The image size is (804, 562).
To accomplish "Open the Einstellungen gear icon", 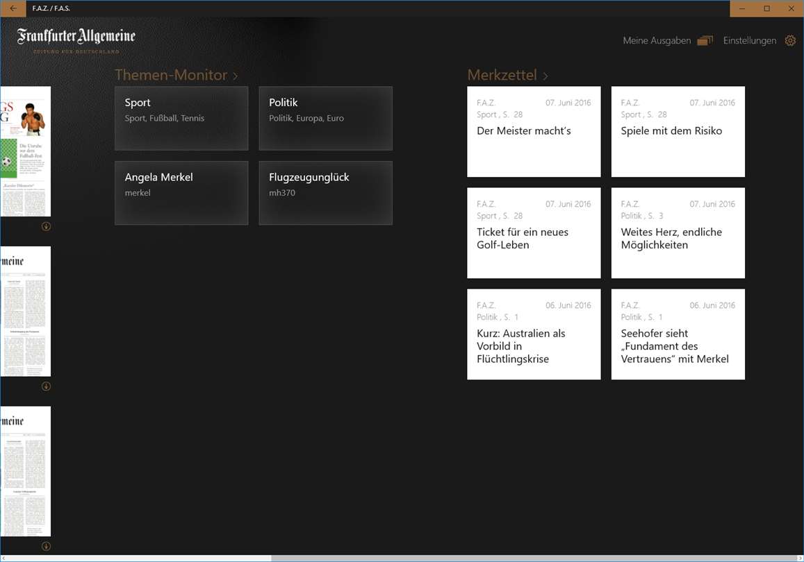I will click(x=790, y=40).
